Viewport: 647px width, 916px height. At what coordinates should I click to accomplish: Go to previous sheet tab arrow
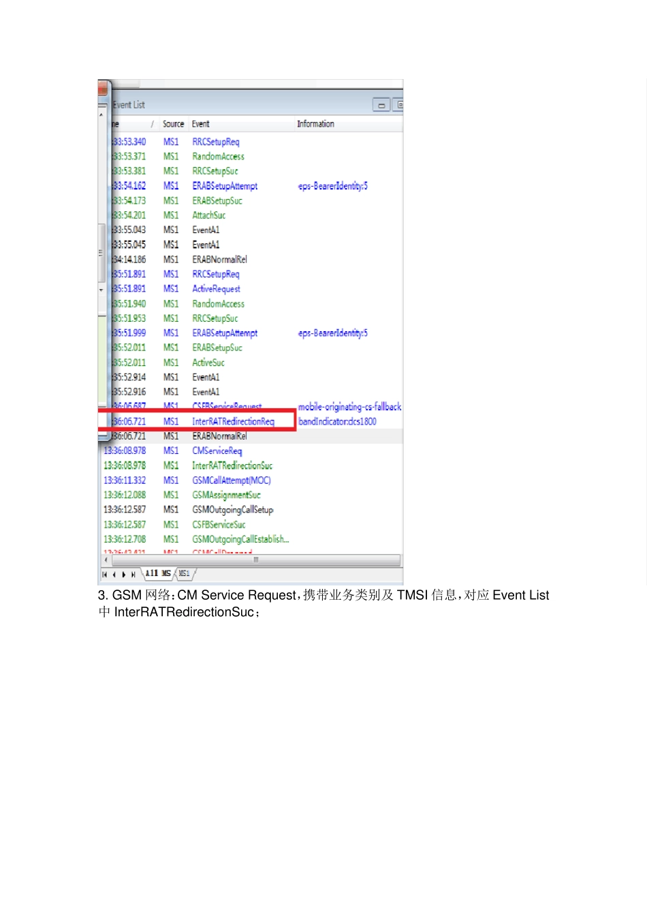pyautogui.click(x=114, y=575)
